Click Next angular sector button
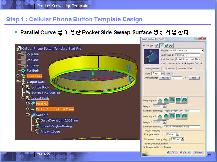Viewport: 217px width, 162px height. (194, 78)
